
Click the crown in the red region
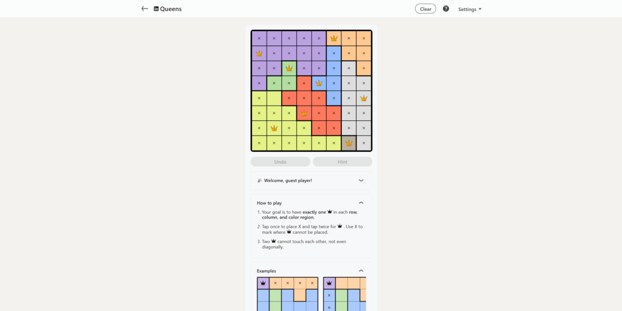tap(304, 113)
